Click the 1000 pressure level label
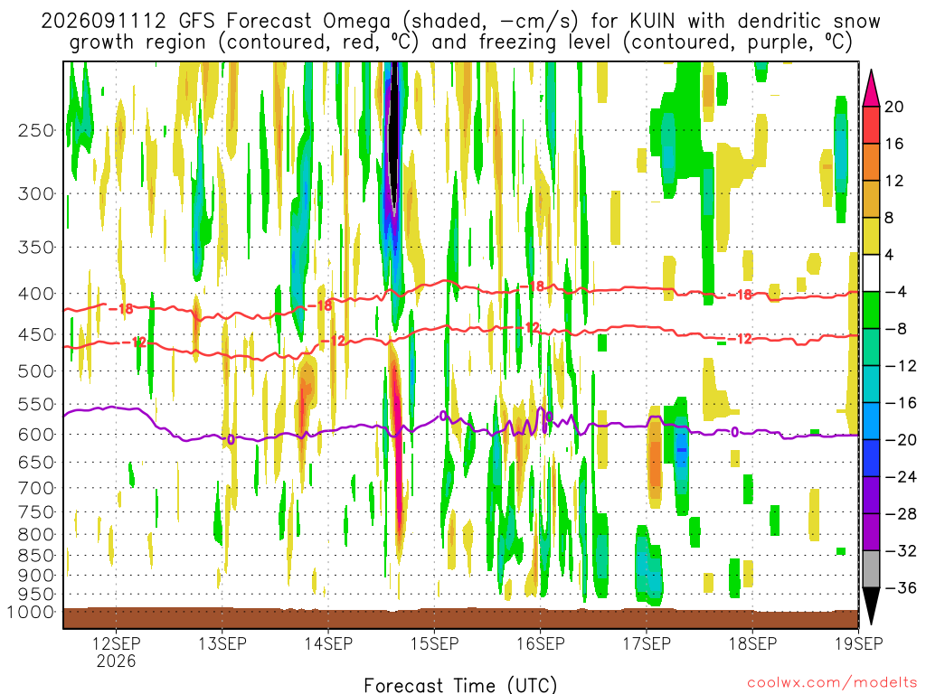 (31, 612)
